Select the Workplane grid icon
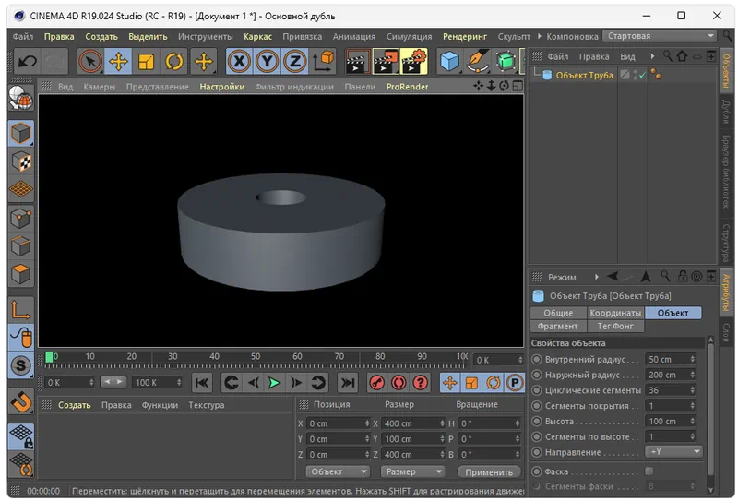This screenshot has height=501, width=738. (20, 189)
